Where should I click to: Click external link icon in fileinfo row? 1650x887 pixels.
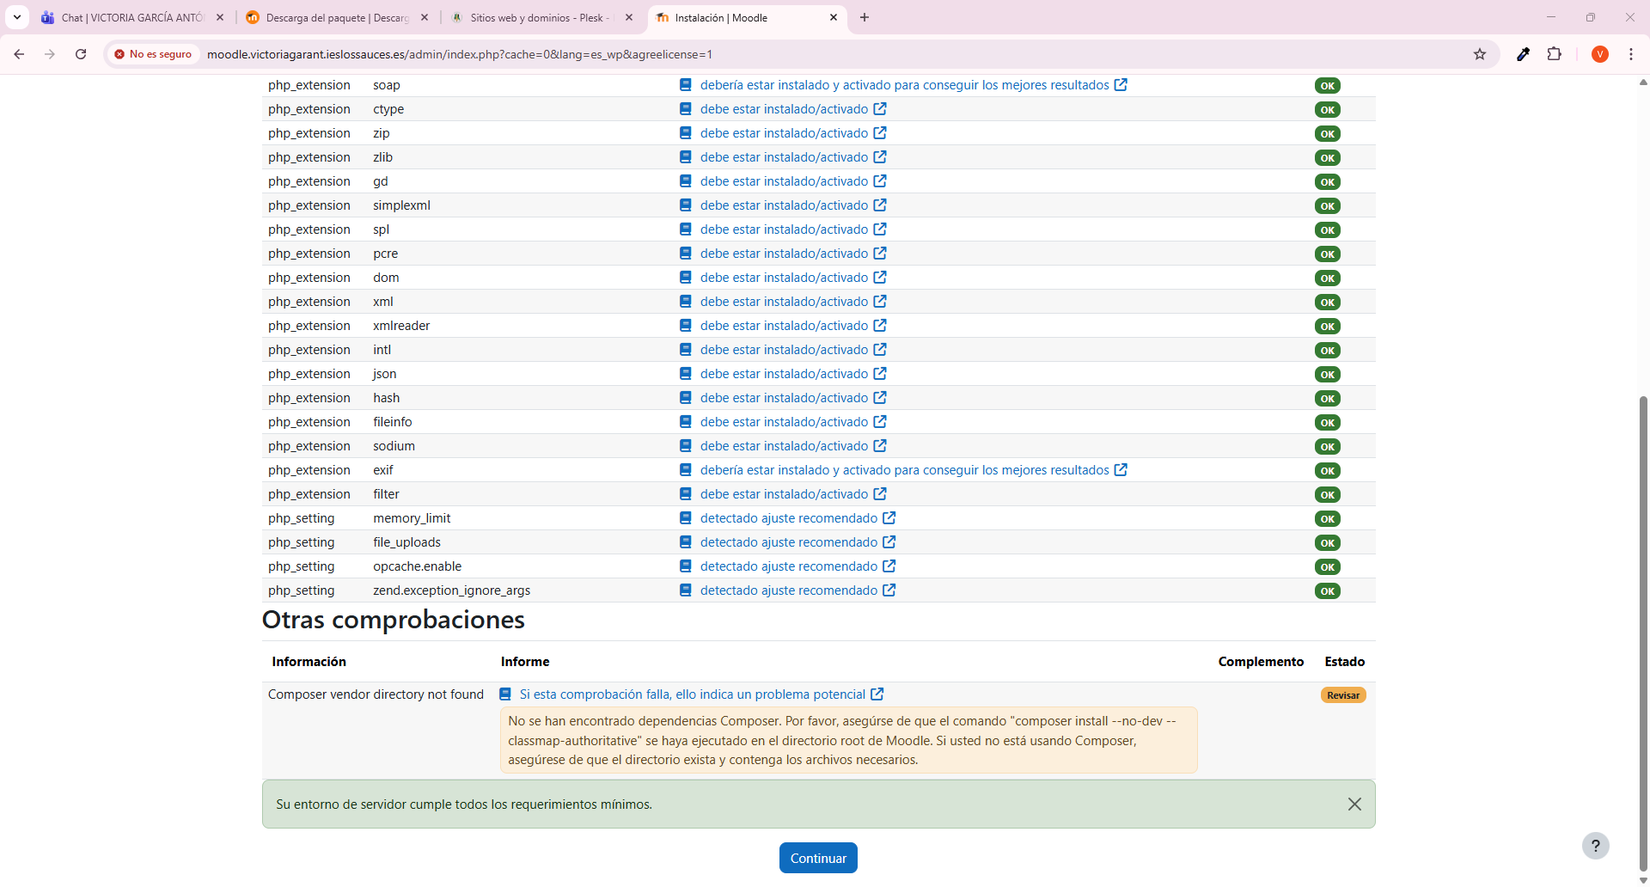880,422
